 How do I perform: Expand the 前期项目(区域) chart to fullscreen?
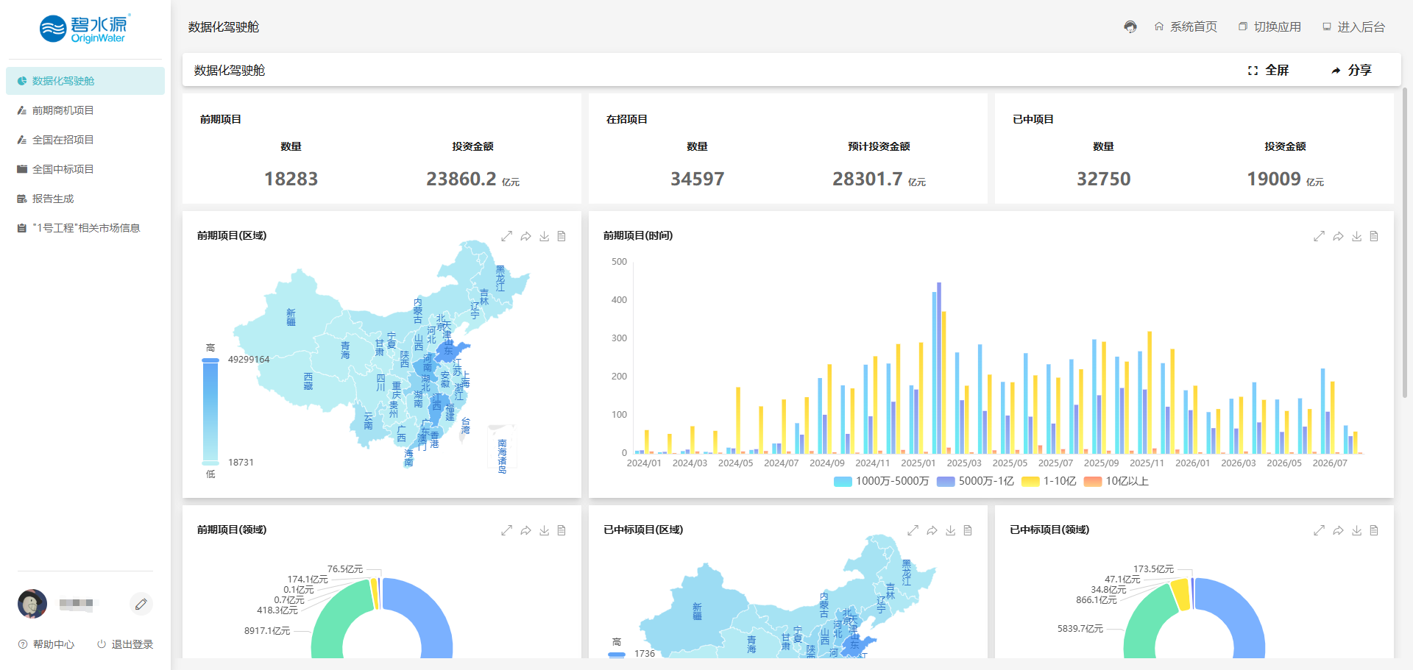(x=506, y=236)
